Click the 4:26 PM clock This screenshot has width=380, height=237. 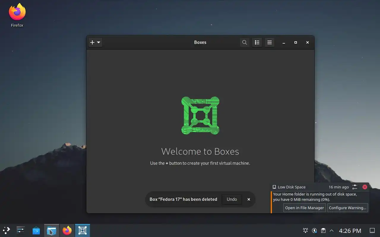point(350,230)
